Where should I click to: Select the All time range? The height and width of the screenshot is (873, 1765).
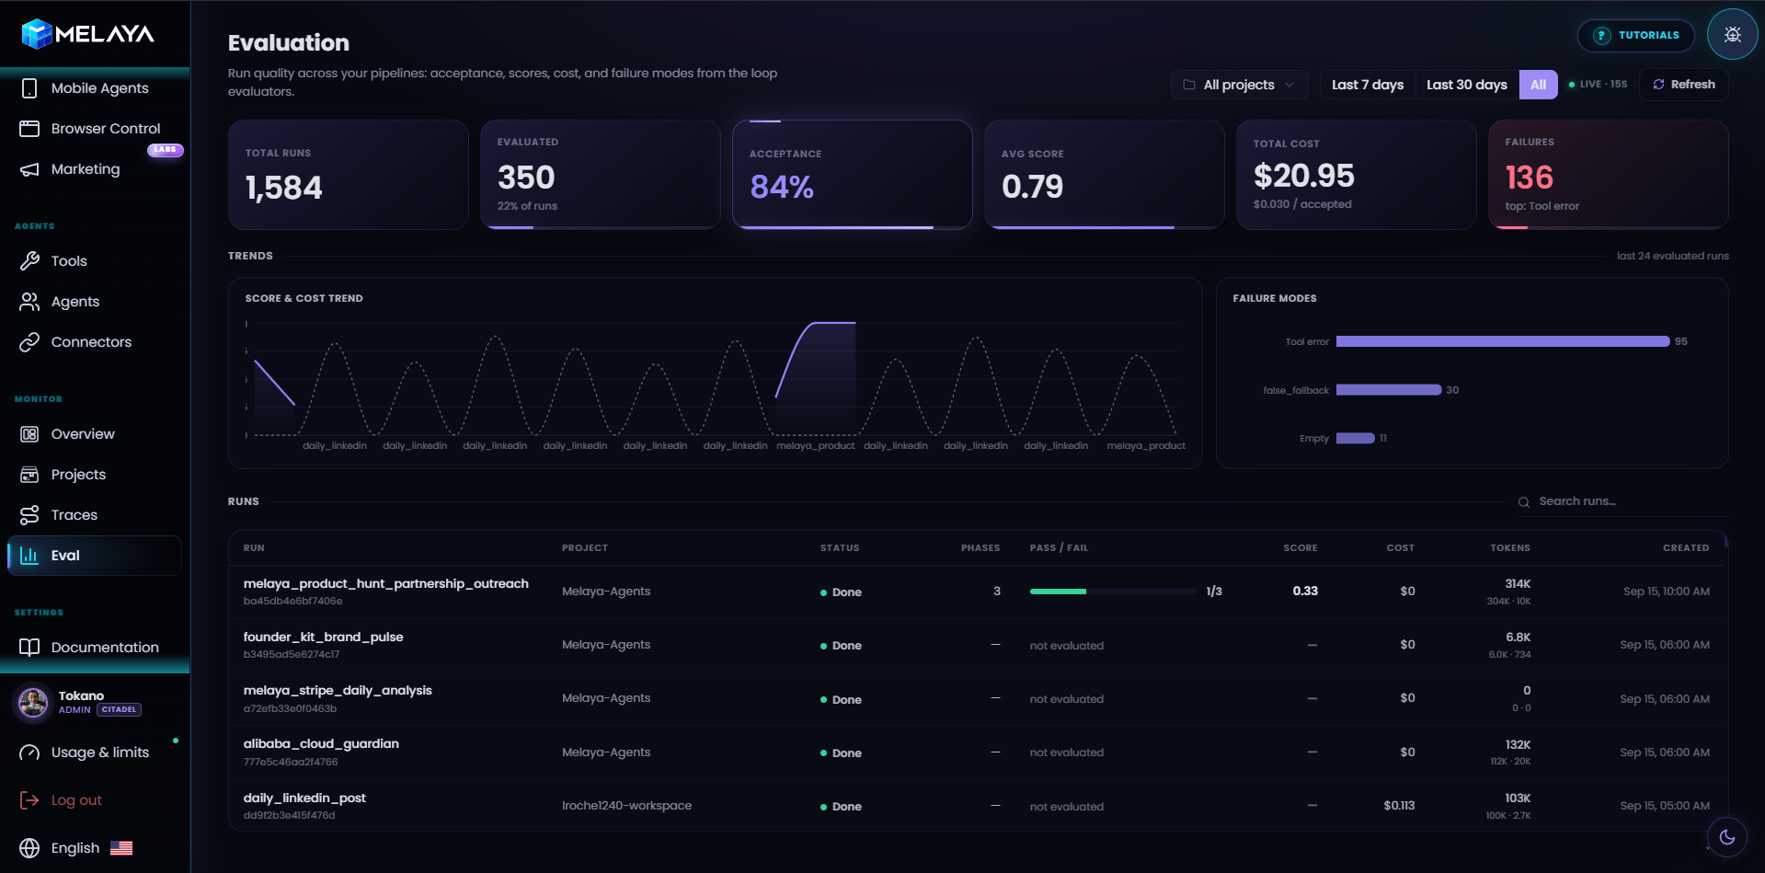coord(1539,85)
